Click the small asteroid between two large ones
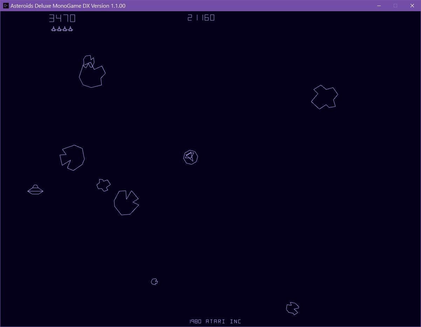The image size is (421, 327). (x=104, y=185)
